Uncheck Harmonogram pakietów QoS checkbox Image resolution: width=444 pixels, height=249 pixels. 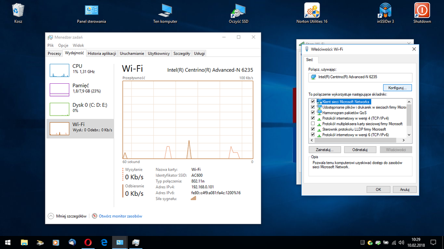[x=313, y=113]
